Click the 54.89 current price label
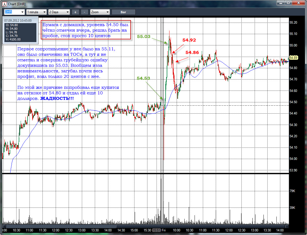The height and width of the screenshot is (235, 307). [x=293, y=58]
